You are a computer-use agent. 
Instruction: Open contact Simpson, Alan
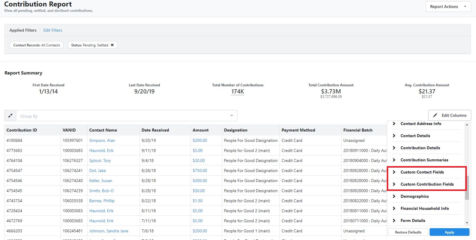[x=102, y=140]
